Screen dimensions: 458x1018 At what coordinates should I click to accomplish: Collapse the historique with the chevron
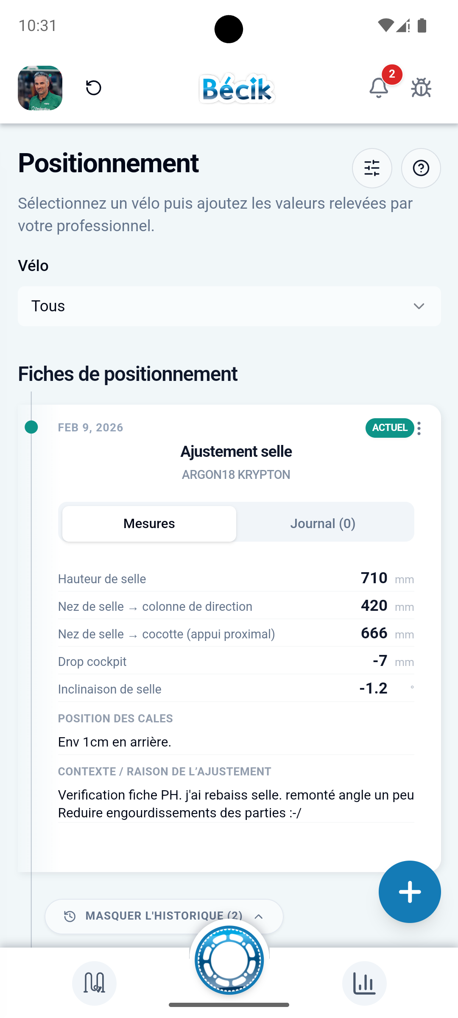[259, 916]
